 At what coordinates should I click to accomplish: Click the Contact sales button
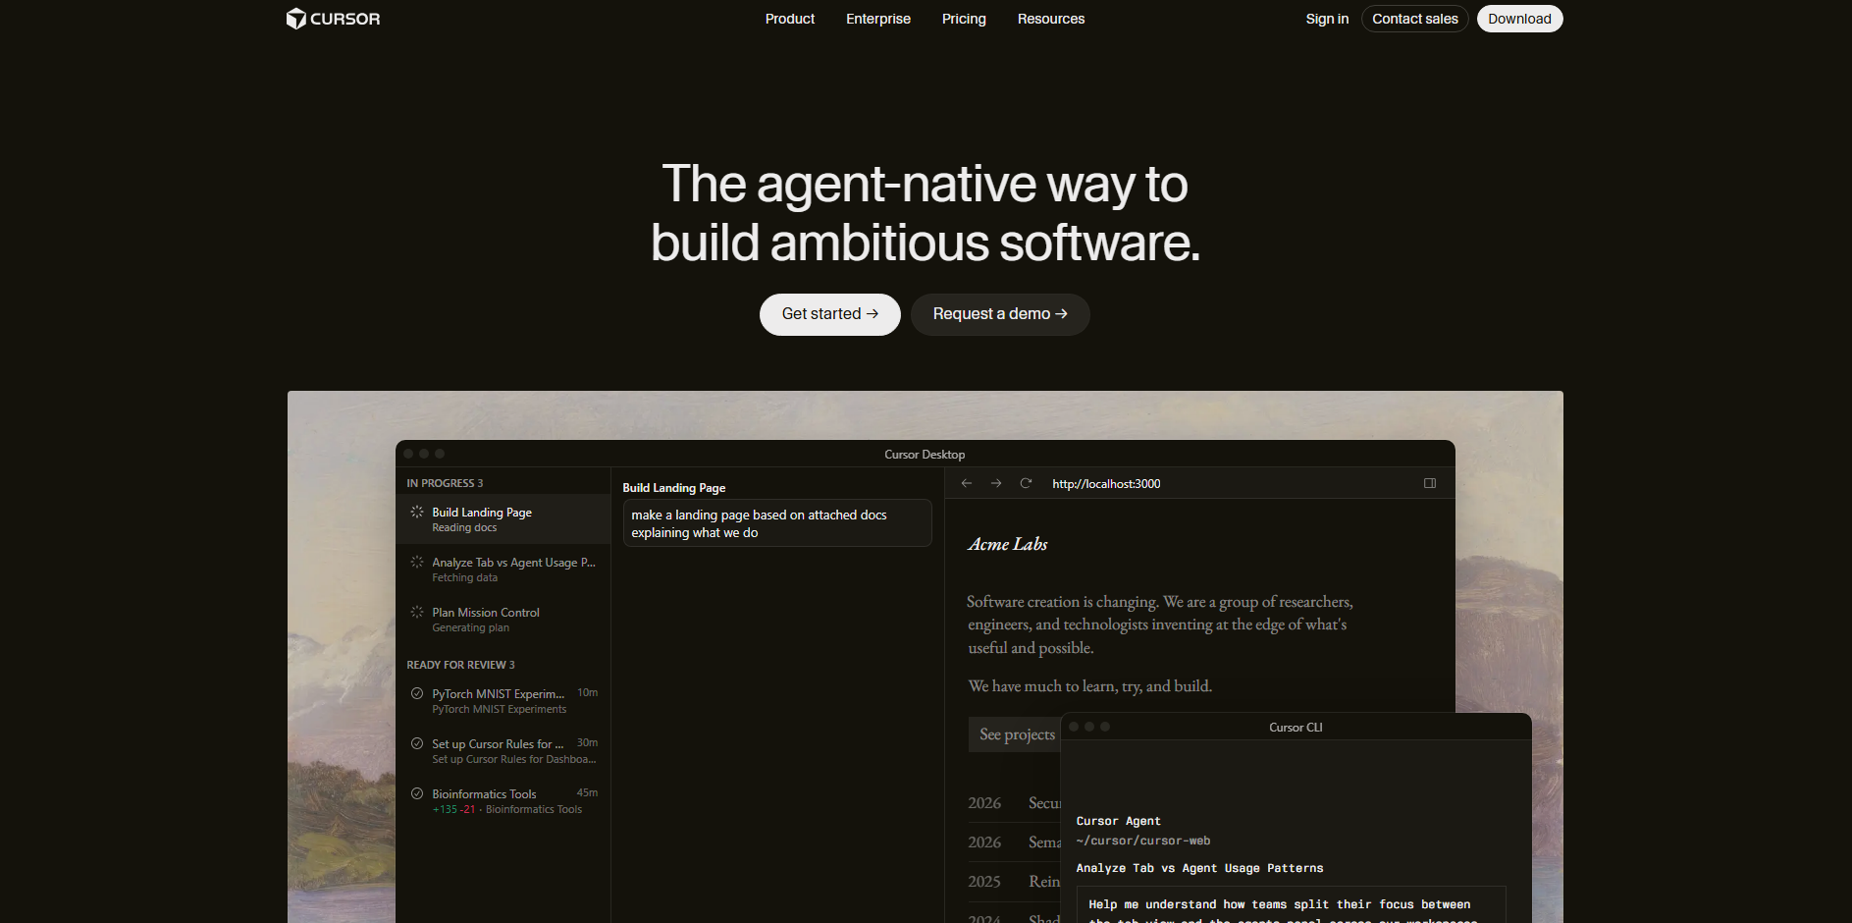click(1415, 19)
